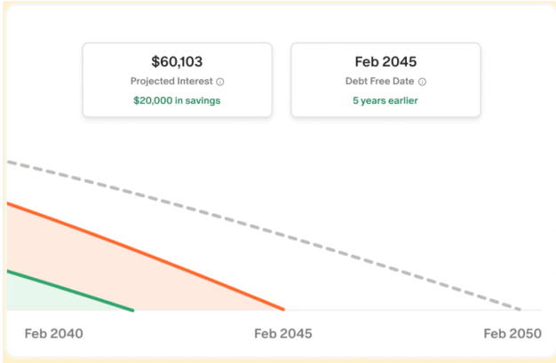Click the "5 years earlier" green text
This screenshot has width=556, height=363.
385,100
